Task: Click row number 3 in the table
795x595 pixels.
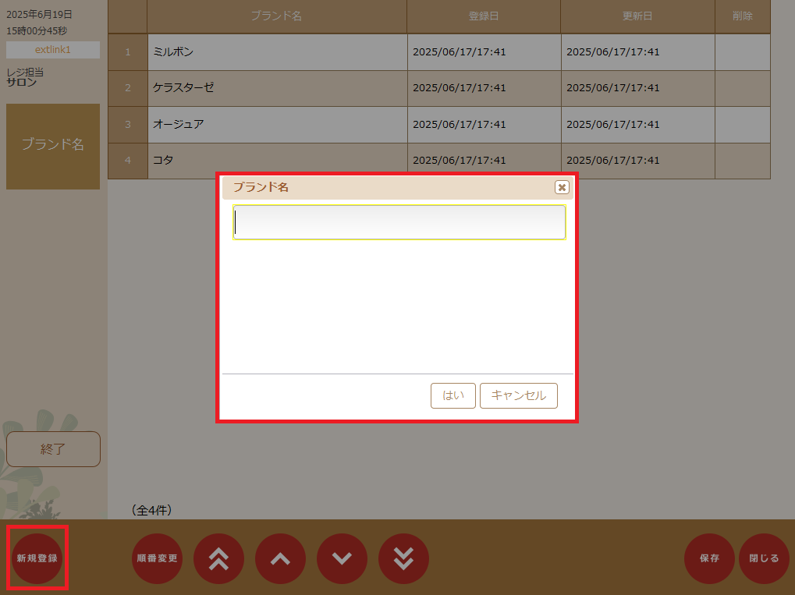Action: tap(128, 125)
